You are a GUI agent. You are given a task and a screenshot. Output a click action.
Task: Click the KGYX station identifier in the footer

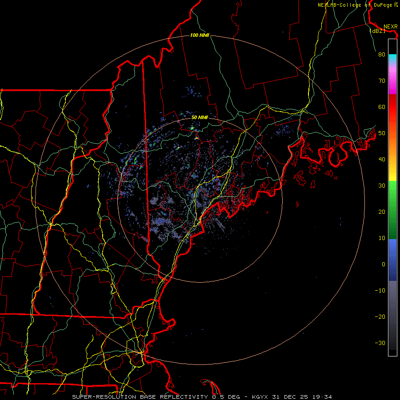click(x=260, y=397)
